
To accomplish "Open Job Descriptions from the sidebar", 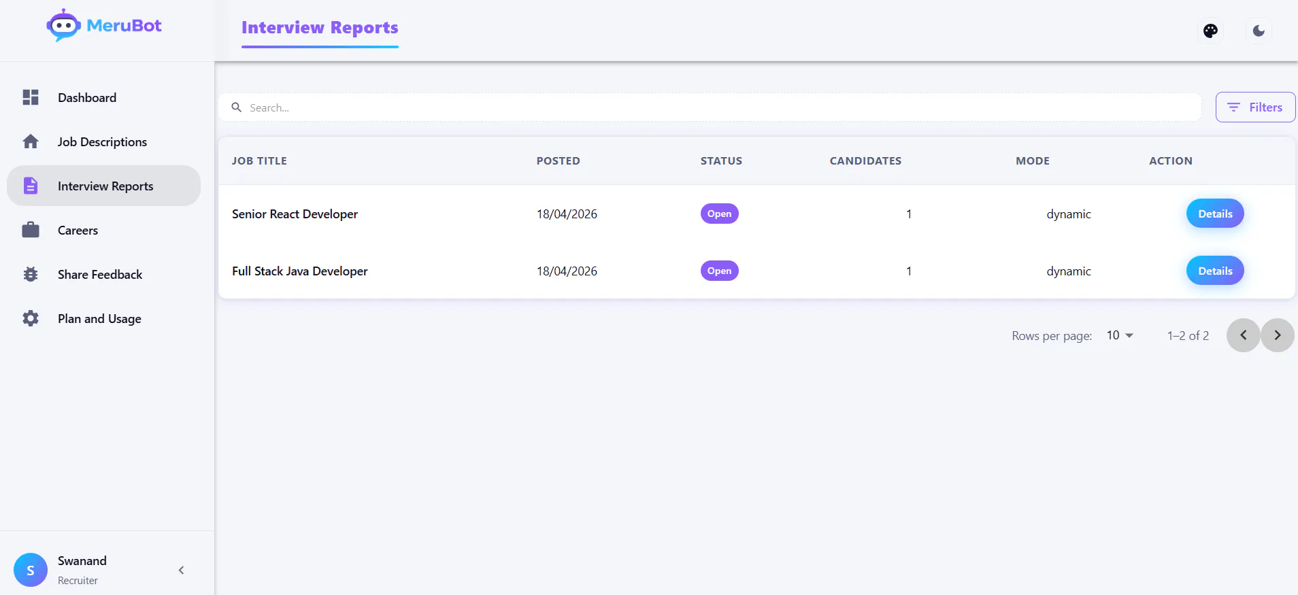I will click(x=103, y=141).
